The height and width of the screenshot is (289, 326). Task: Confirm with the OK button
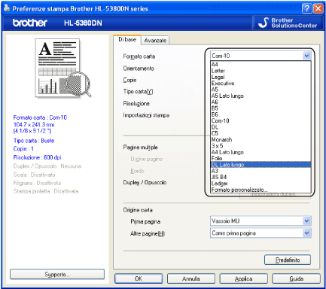point(139,278)
